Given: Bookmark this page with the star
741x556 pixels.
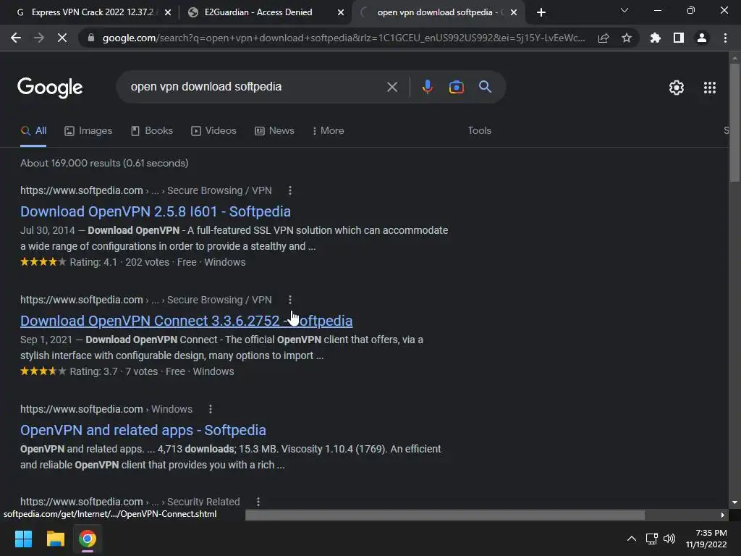Looking at the screenshot, I should pos(627,38).
